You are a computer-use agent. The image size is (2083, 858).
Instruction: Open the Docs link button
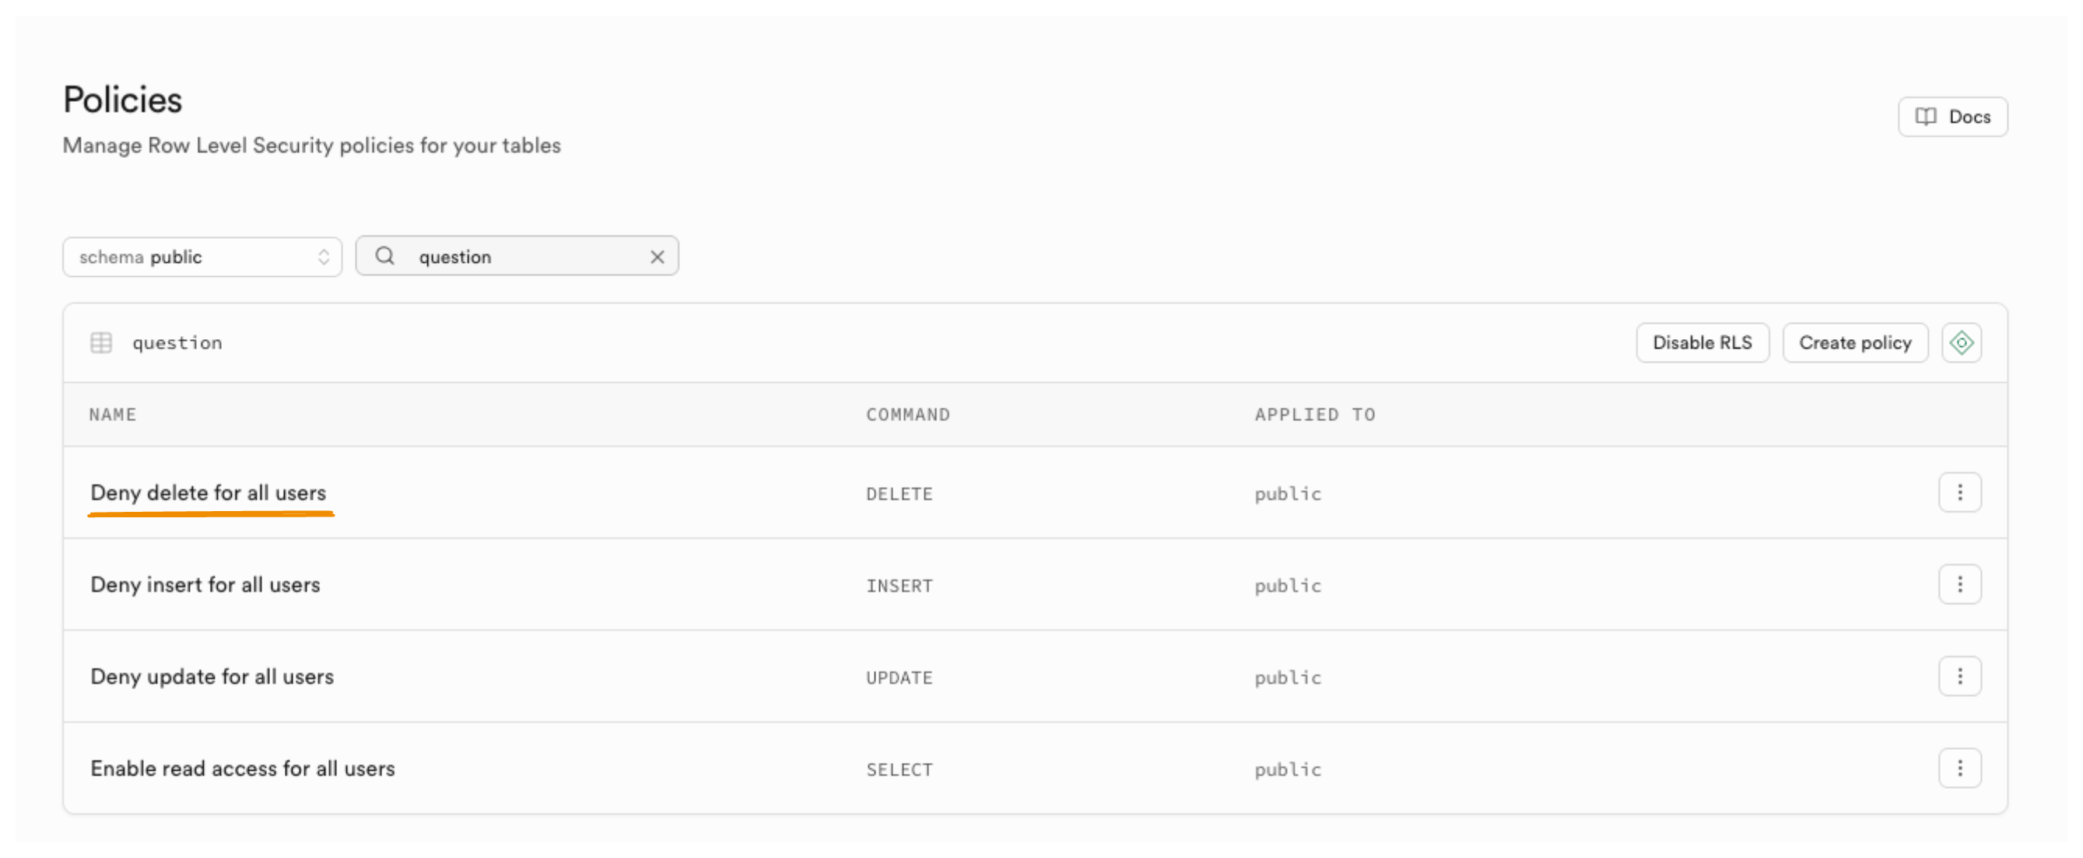click(1952, 117)
